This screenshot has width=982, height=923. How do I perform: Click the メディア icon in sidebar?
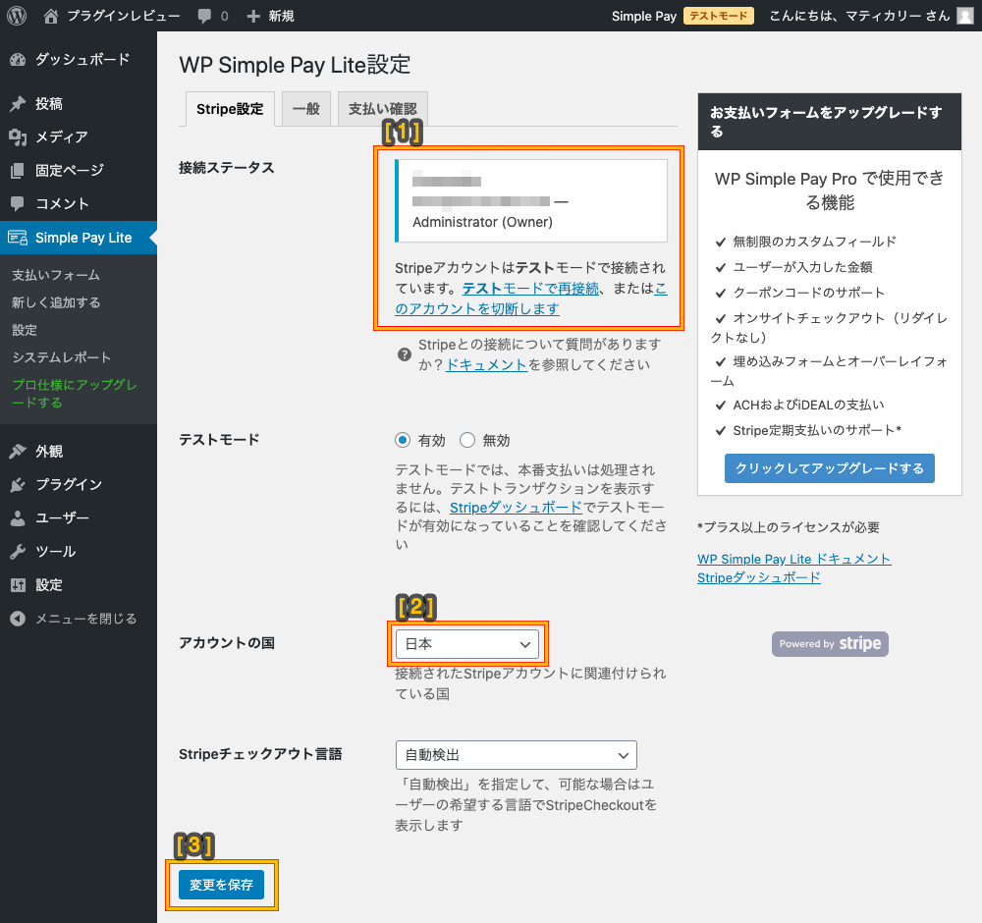tap(18, 137)
